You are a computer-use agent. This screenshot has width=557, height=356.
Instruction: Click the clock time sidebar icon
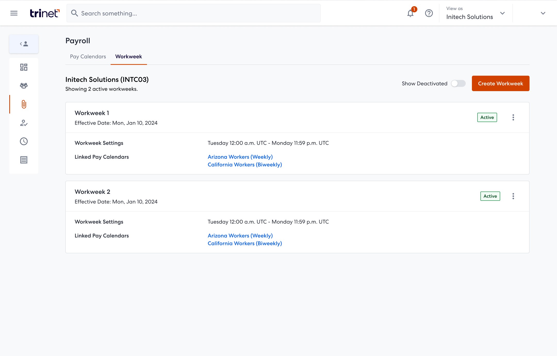(24, 141)
